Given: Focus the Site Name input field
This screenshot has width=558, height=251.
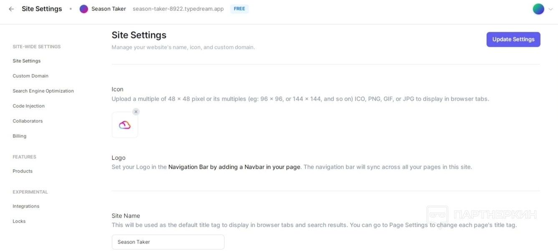Looking at the screenshot, I should 168,242.
